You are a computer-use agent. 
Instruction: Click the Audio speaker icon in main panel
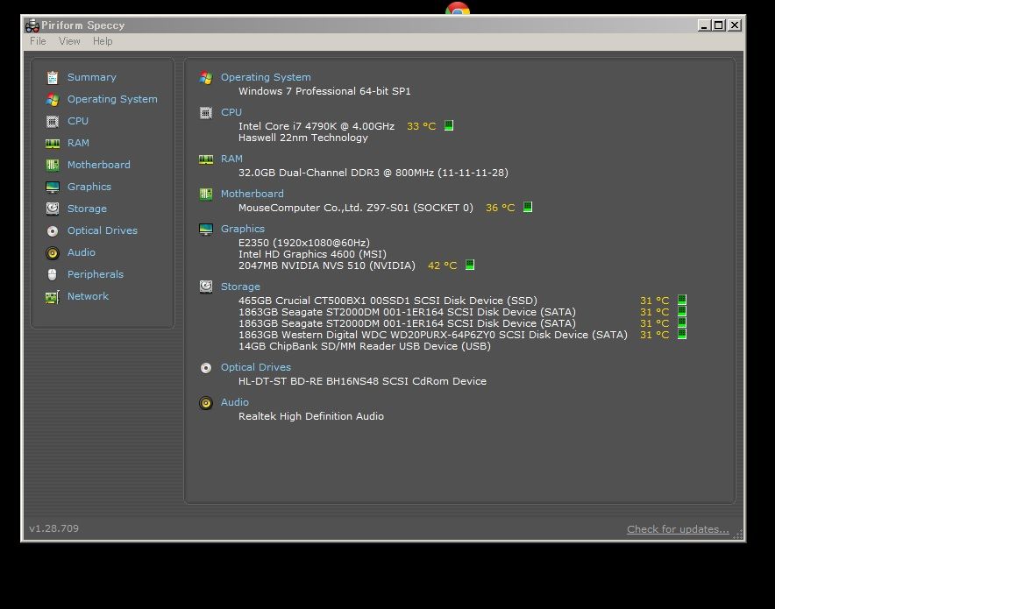point(206,403)
